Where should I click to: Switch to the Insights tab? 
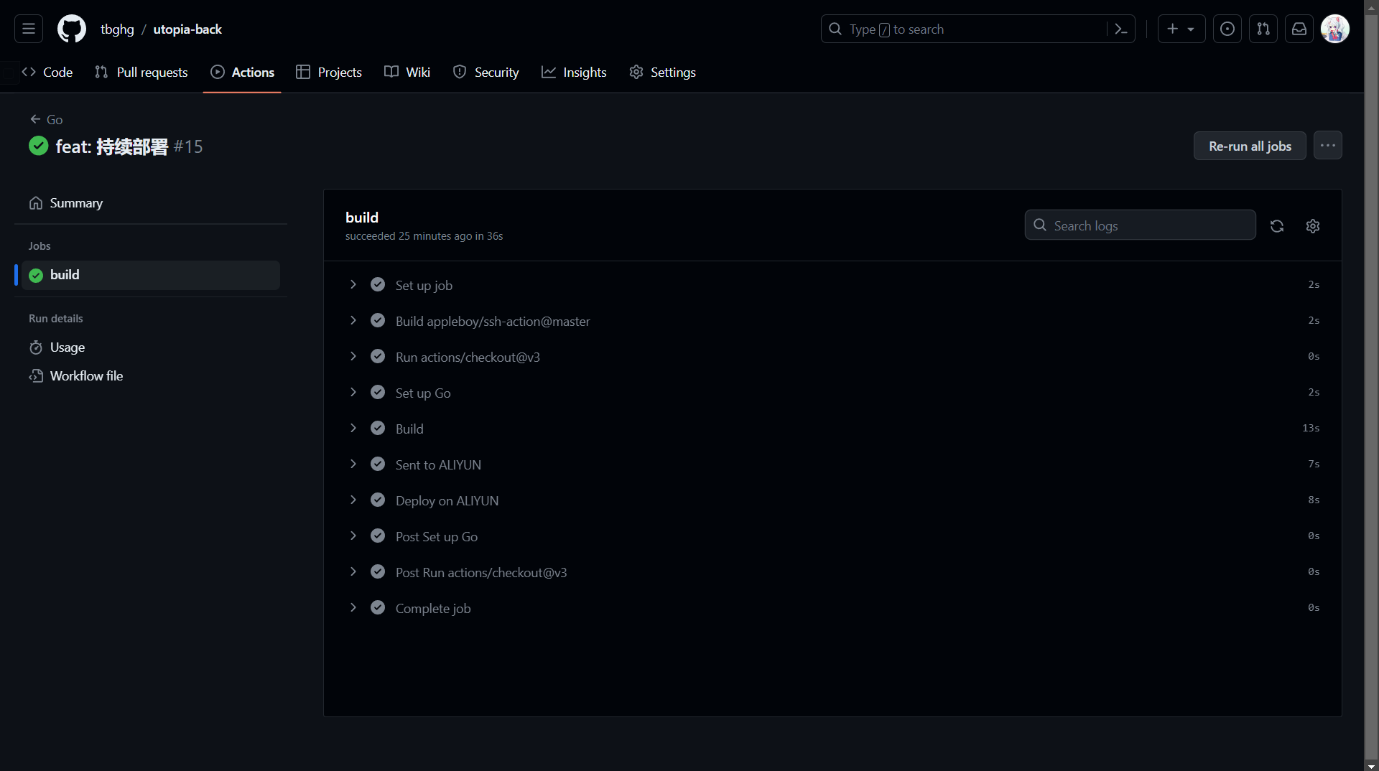pyautogui.click(x=574, y=73)
